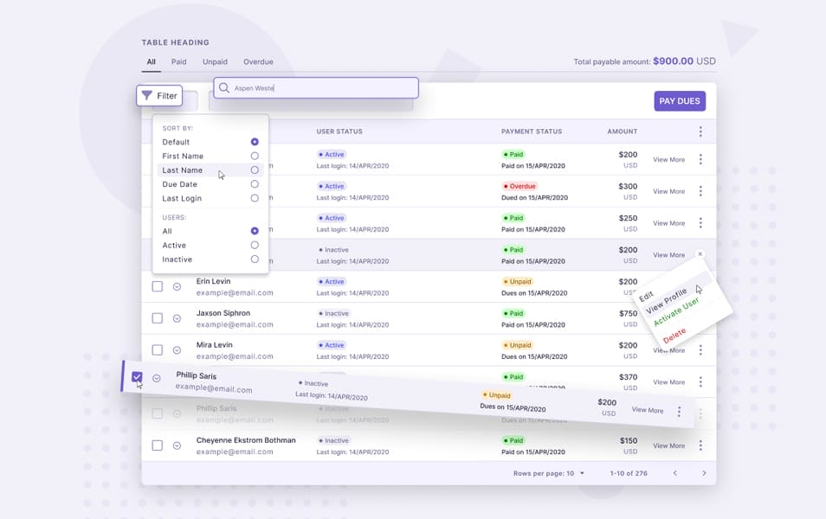Check the checkbox on Jaxson Siphron's row
Viewport: 826px width, 519px height.
click(157, 317)
